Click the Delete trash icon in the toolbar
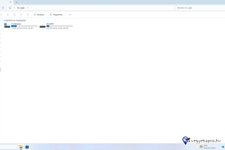This screenshot has width=225, height=150. coord(28,15)
